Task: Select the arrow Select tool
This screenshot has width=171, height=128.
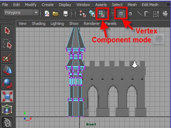Action: click(7, 31)
